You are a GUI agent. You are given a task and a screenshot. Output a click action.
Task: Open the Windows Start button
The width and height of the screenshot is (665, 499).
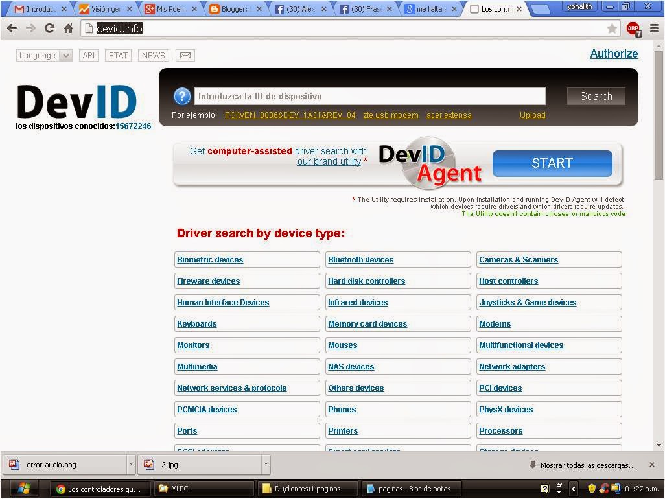click(x=23, y=489)
